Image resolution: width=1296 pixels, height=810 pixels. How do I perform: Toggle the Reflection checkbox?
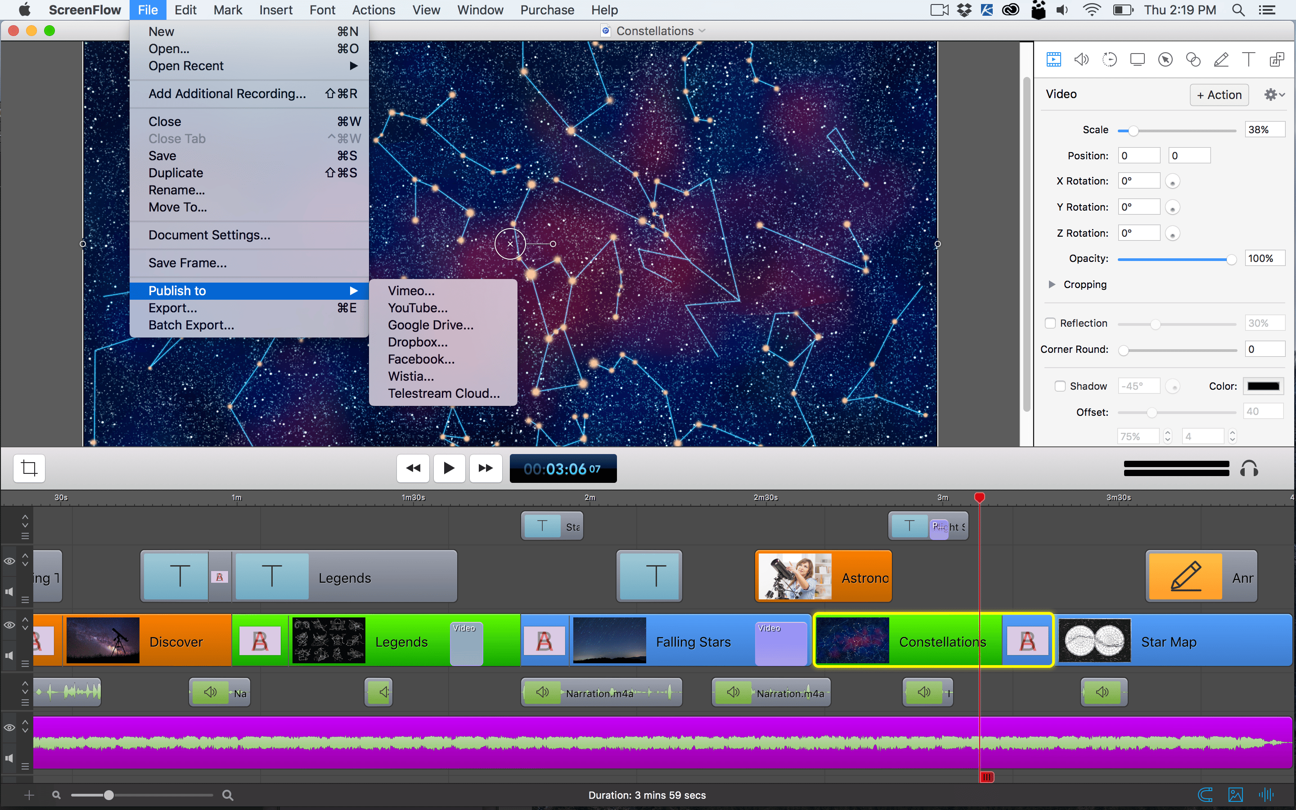point(1050,323)
